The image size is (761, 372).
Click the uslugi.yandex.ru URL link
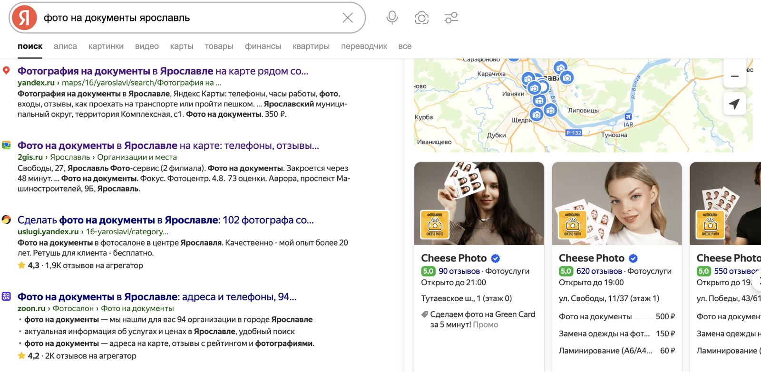pyautogui.click(x=93, y=232)
